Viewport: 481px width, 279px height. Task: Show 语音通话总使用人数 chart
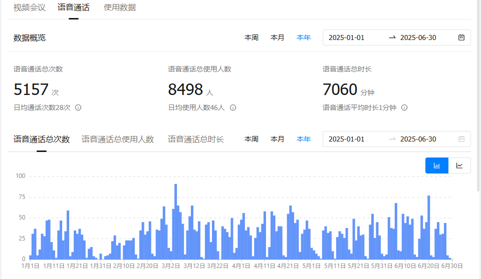[x=118, y=139]
